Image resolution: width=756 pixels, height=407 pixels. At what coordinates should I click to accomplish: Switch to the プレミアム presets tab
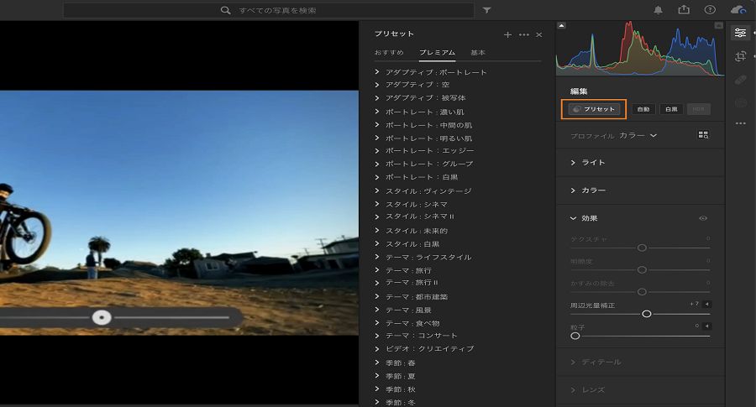point(437,53)
